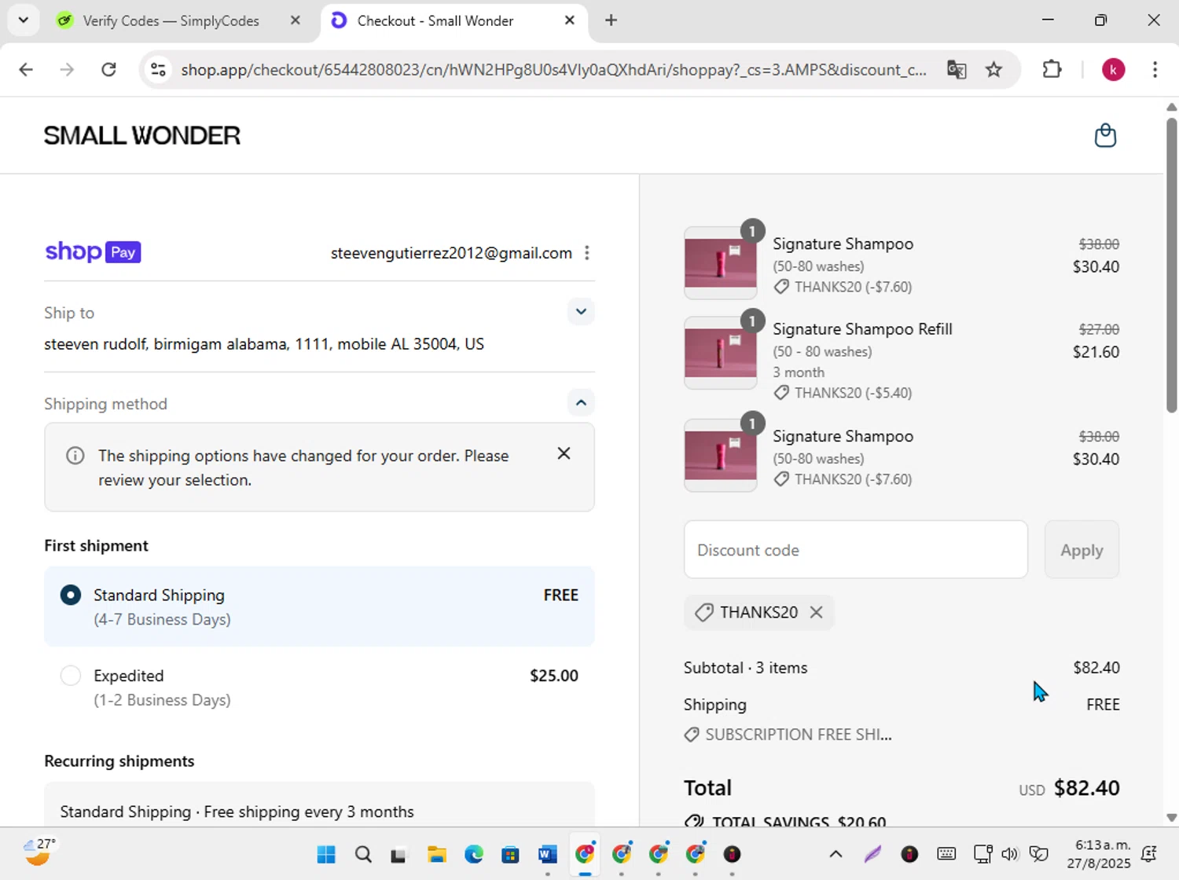
Task: Click the Discount code input field
Action: point(856,550)
